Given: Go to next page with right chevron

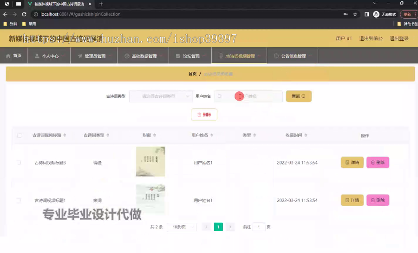Looking at the screenshot, I should tap(230, 227).
